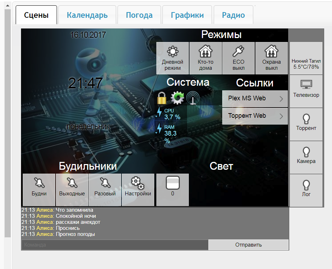Viewport: 332px width, 269px height.
Task: Click the yellow padlock system icon
Action: (162, 98)
